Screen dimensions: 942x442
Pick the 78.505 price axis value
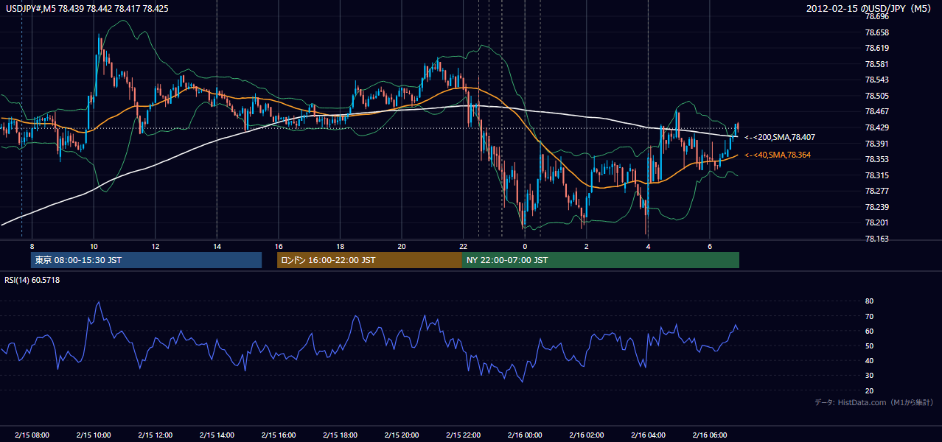[876, 96]
